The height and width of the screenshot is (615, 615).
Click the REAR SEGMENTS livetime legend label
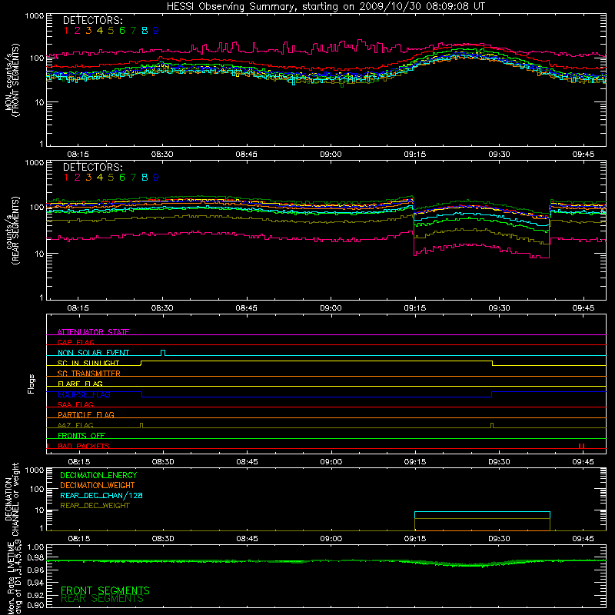click(102, 599)
